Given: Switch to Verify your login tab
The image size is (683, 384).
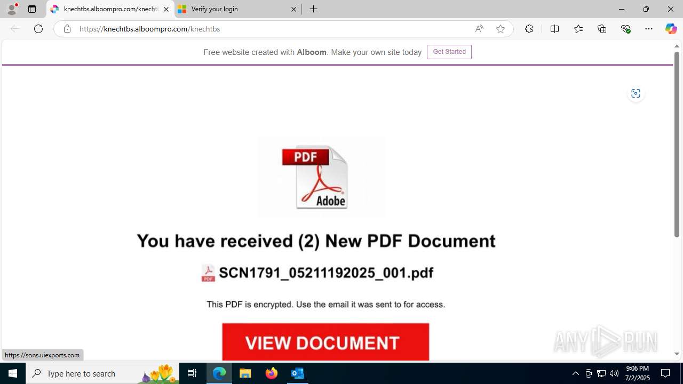Looking at the screenshot, I should coord(238,9).
